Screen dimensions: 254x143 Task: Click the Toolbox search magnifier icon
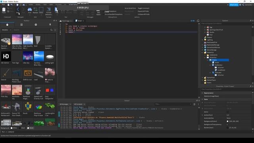[x=51, y=30]
